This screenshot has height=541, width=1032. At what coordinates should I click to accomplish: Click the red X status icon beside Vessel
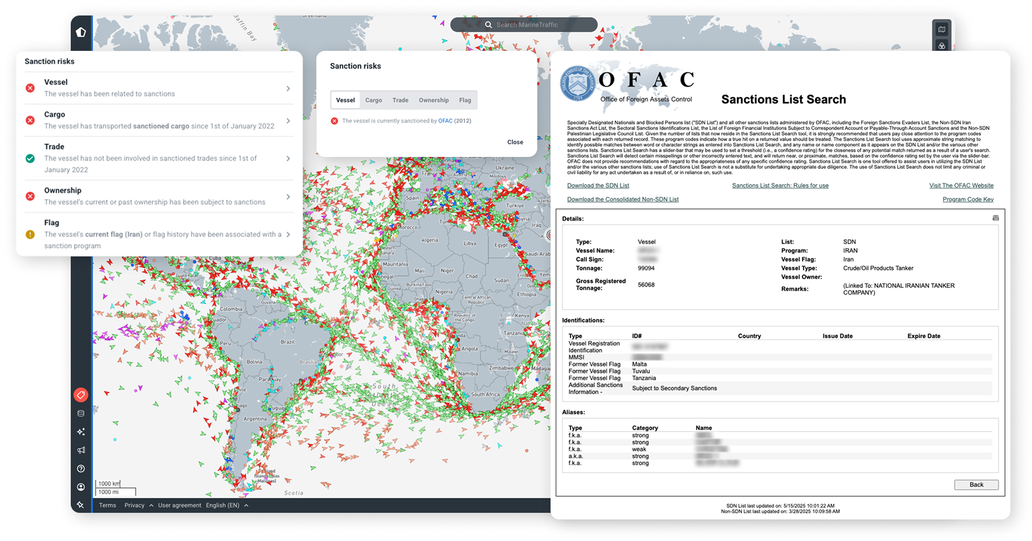tap(30, 88)
